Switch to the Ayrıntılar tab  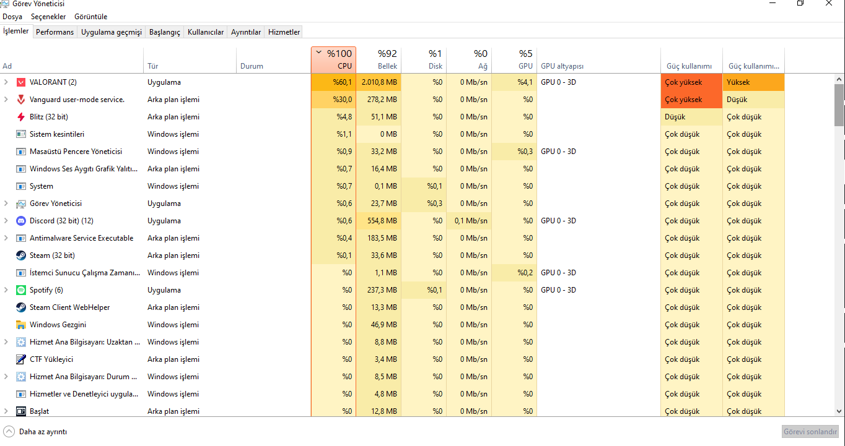click(x=246, y=32)
